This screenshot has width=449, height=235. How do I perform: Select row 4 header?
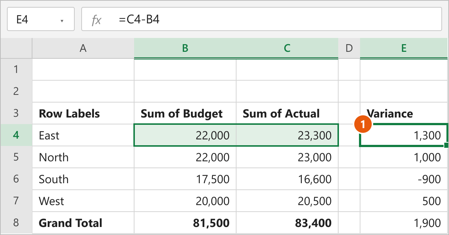(16, 135)
